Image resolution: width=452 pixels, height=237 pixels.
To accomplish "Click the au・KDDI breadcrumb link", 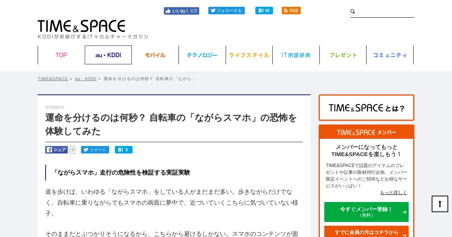I will [86, 79].
